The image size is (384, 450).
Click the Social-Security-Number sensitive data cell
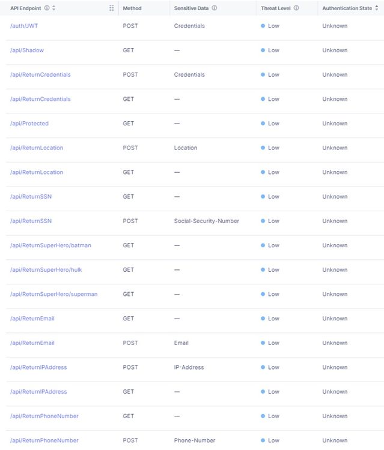click(207, 221)
